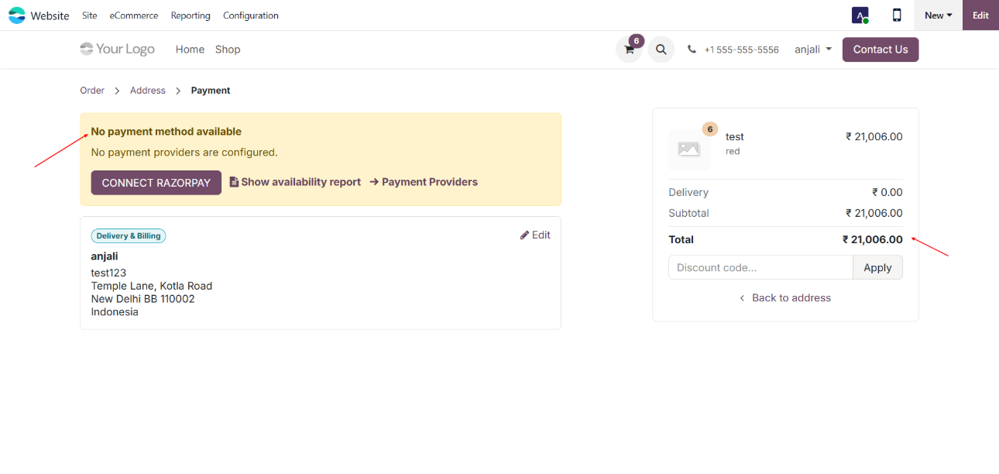Open Show availability report link
The width and height of the screenshot is (999, 474).
[x=295, y=182]
